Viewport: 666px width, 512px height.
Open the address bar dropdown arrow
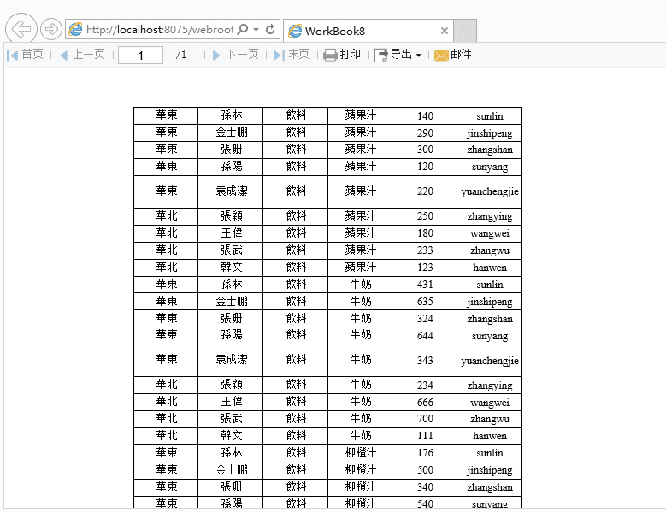coord(256,30)
